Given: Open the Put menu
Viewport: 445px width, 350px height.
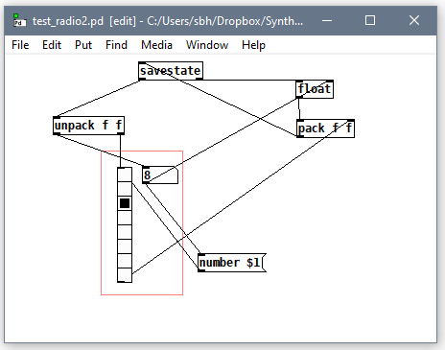Looking at the screenshot, I should (x=83, y=45).
